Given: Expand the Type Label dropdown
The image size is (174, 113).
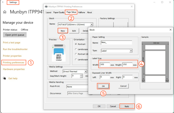Looking at the screenshot, I should click(131, 51).
